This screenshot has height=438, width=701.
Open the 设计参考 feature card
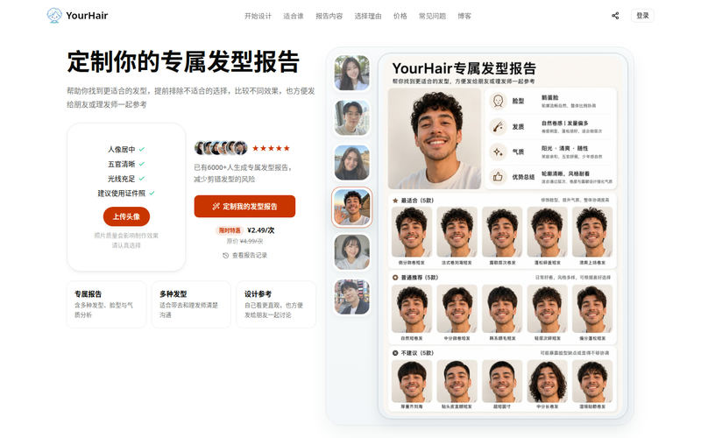276,304
